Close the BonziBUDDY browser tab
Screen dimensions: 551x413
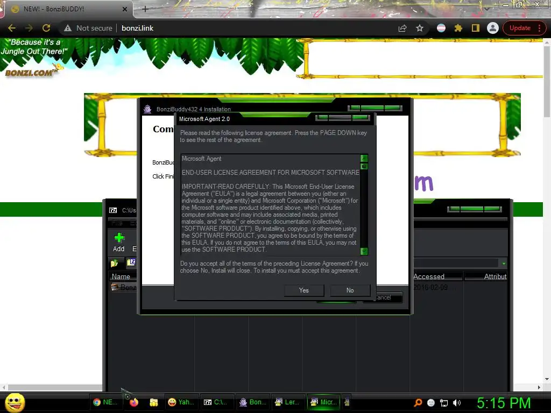tap(125, 9)
